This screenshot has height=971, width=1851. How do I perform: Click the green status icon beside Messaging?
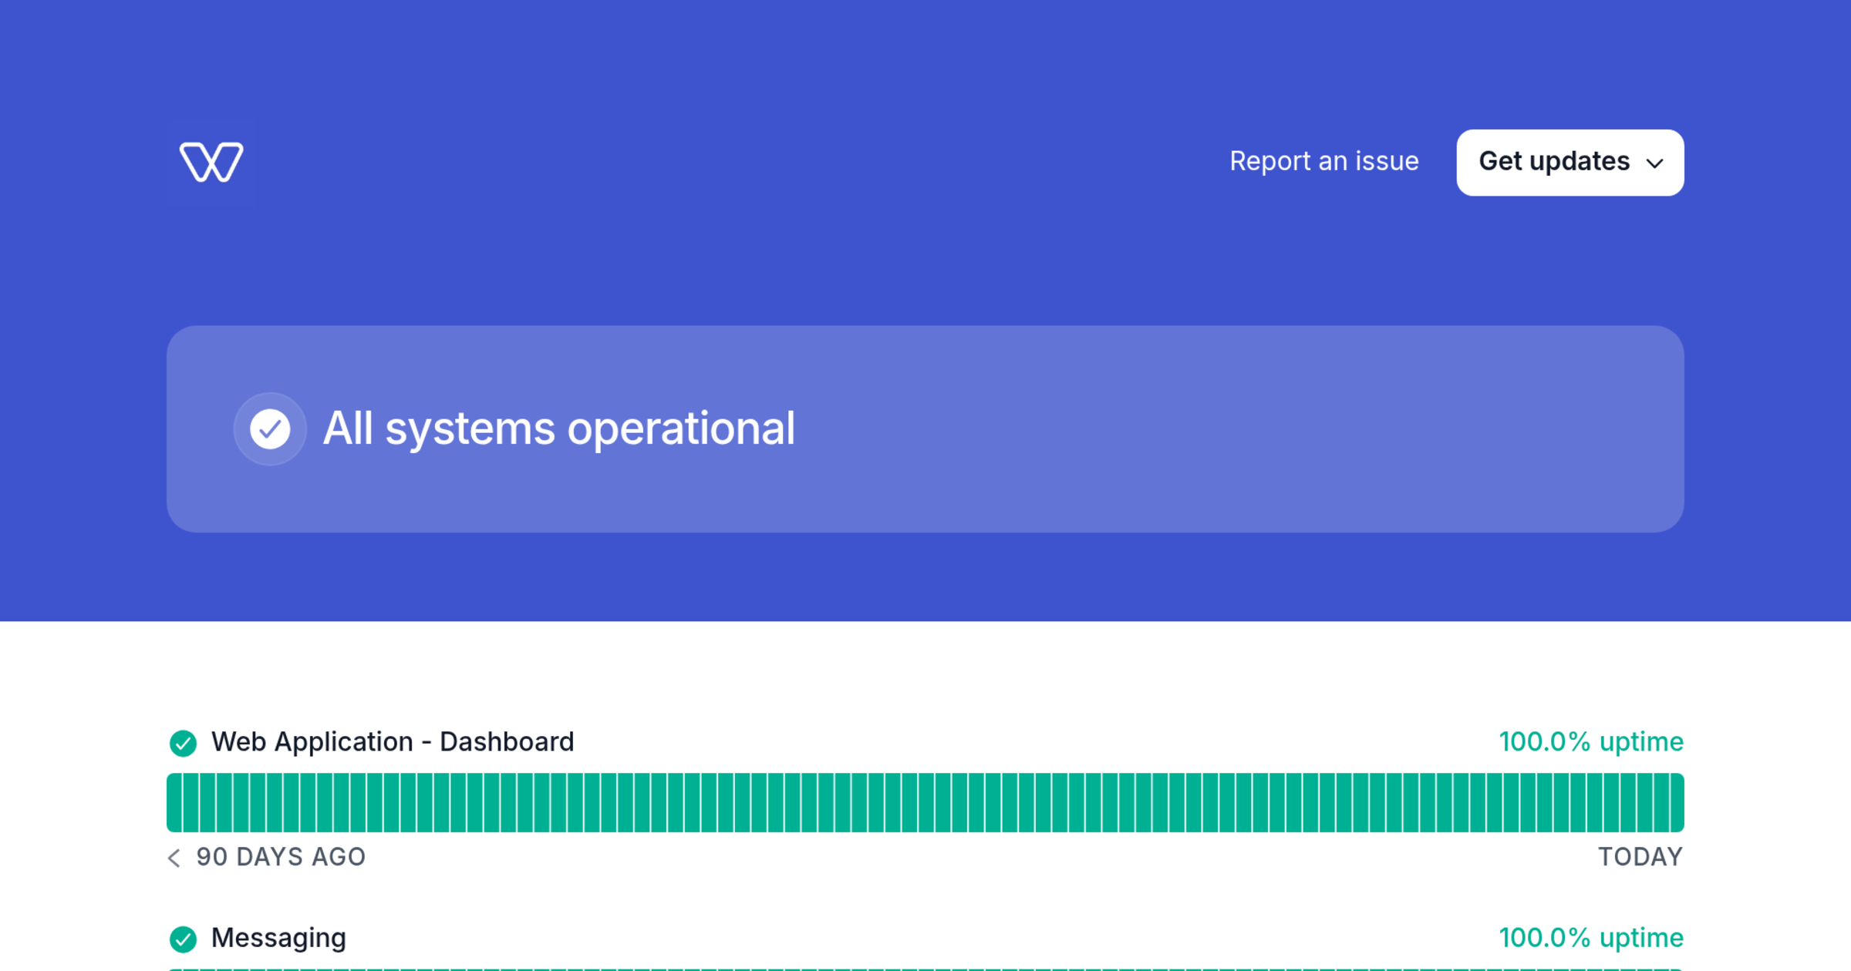pos(183,939)
